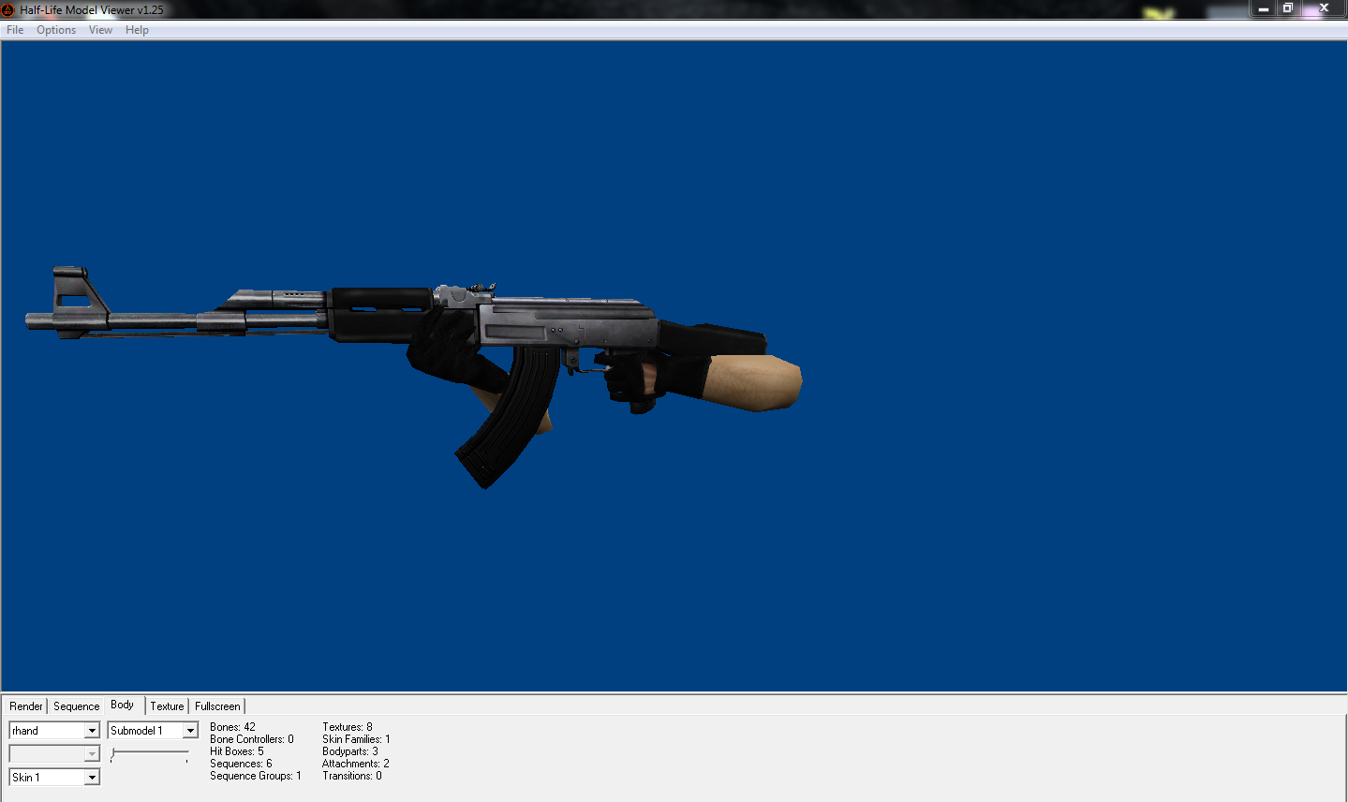Screen dimensions: 1348x802
Task: Open the File menu
Action: coord(15,30)
